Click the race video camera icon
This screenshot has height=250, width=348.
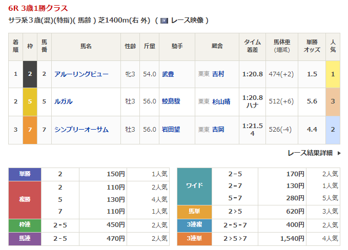click(164, 20)
